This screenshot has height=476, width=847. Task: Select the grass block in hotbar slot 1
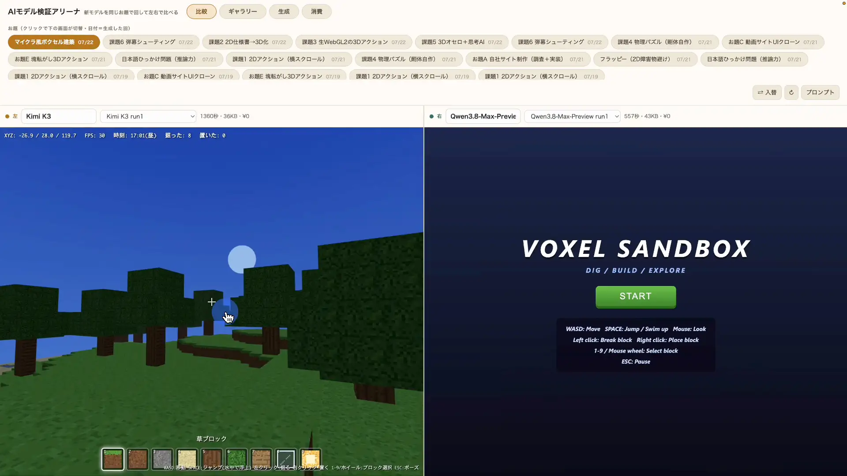coord(112,459)
